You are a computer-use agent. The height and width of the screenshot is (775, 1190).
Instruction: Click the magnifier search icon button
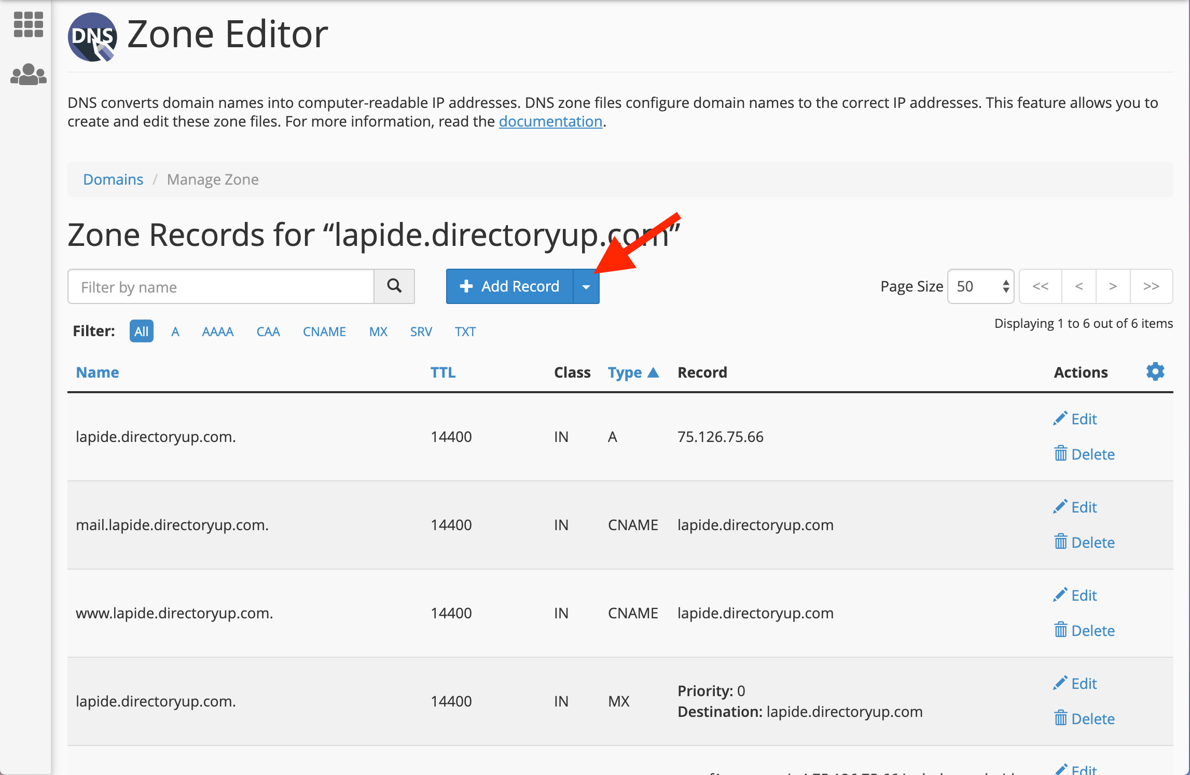[394, 286]
